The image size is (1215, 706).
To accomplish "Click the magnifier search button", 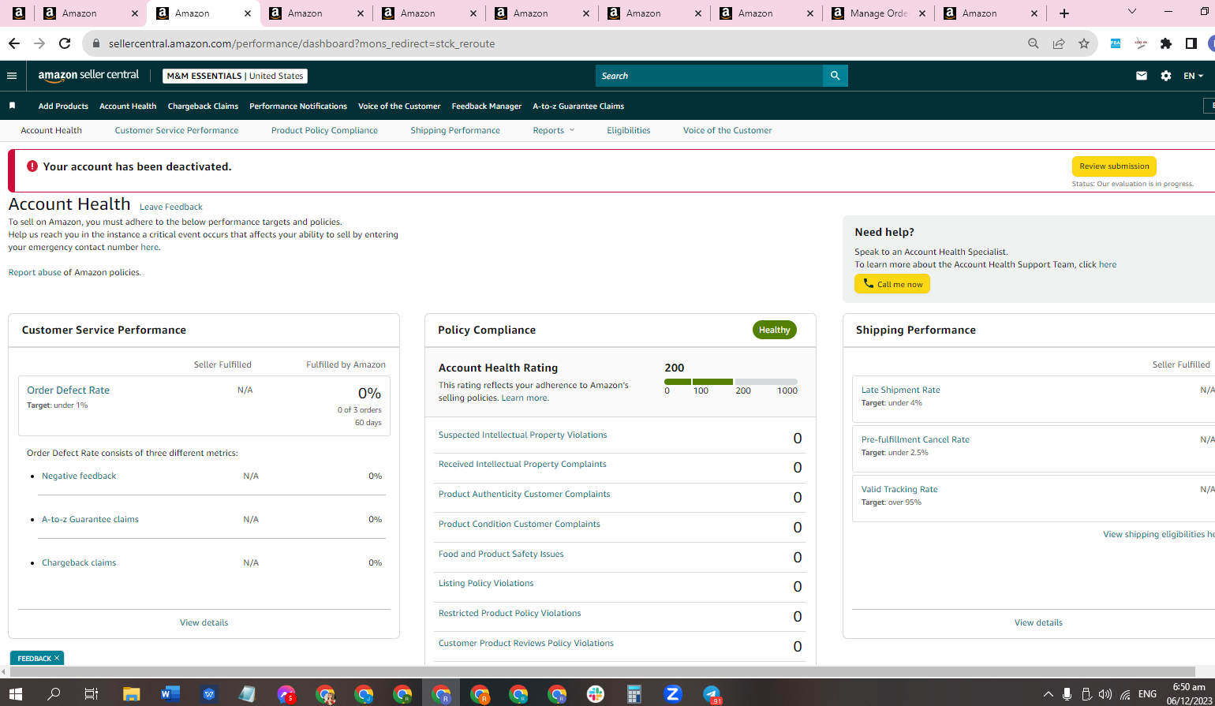I will [836, 76].
